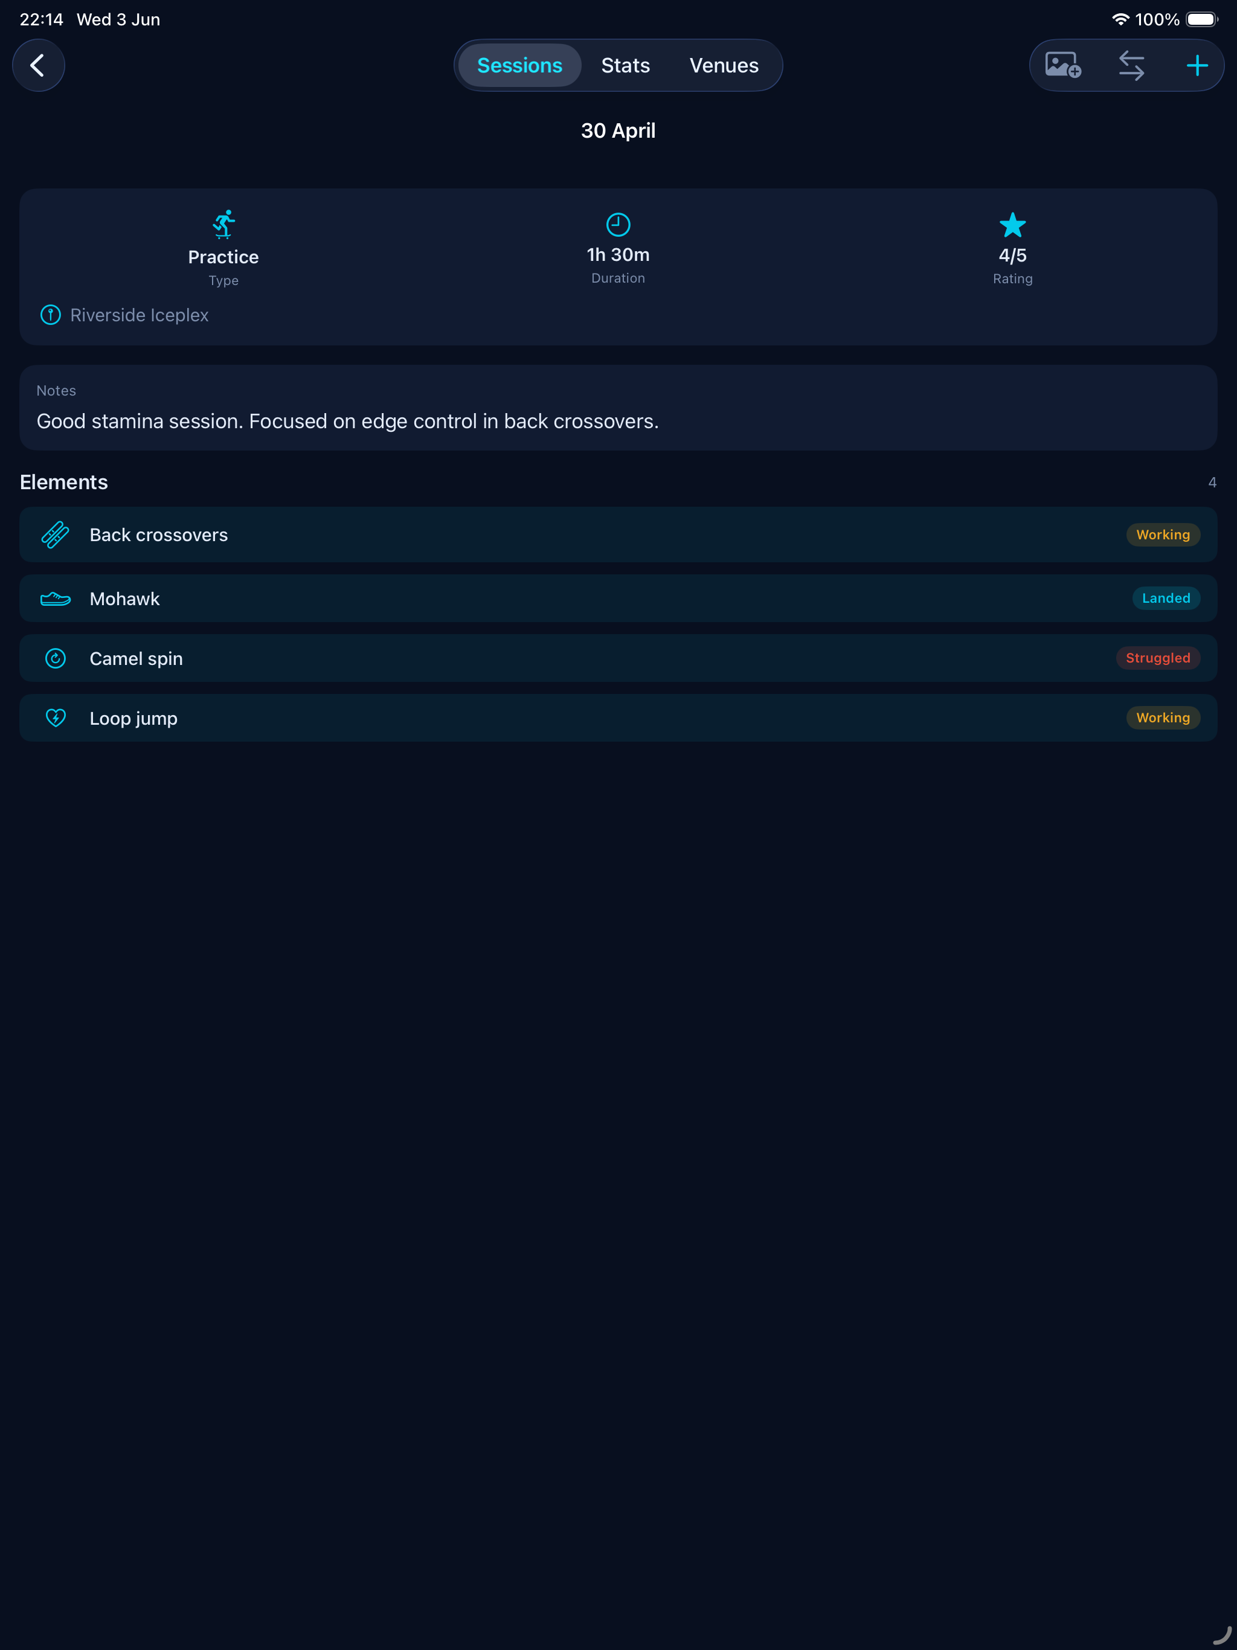This screenshot has width=1237, height=1650.
Task: Tap Struggled badge on Camel spin
Action: click(x=1157, y=658)
